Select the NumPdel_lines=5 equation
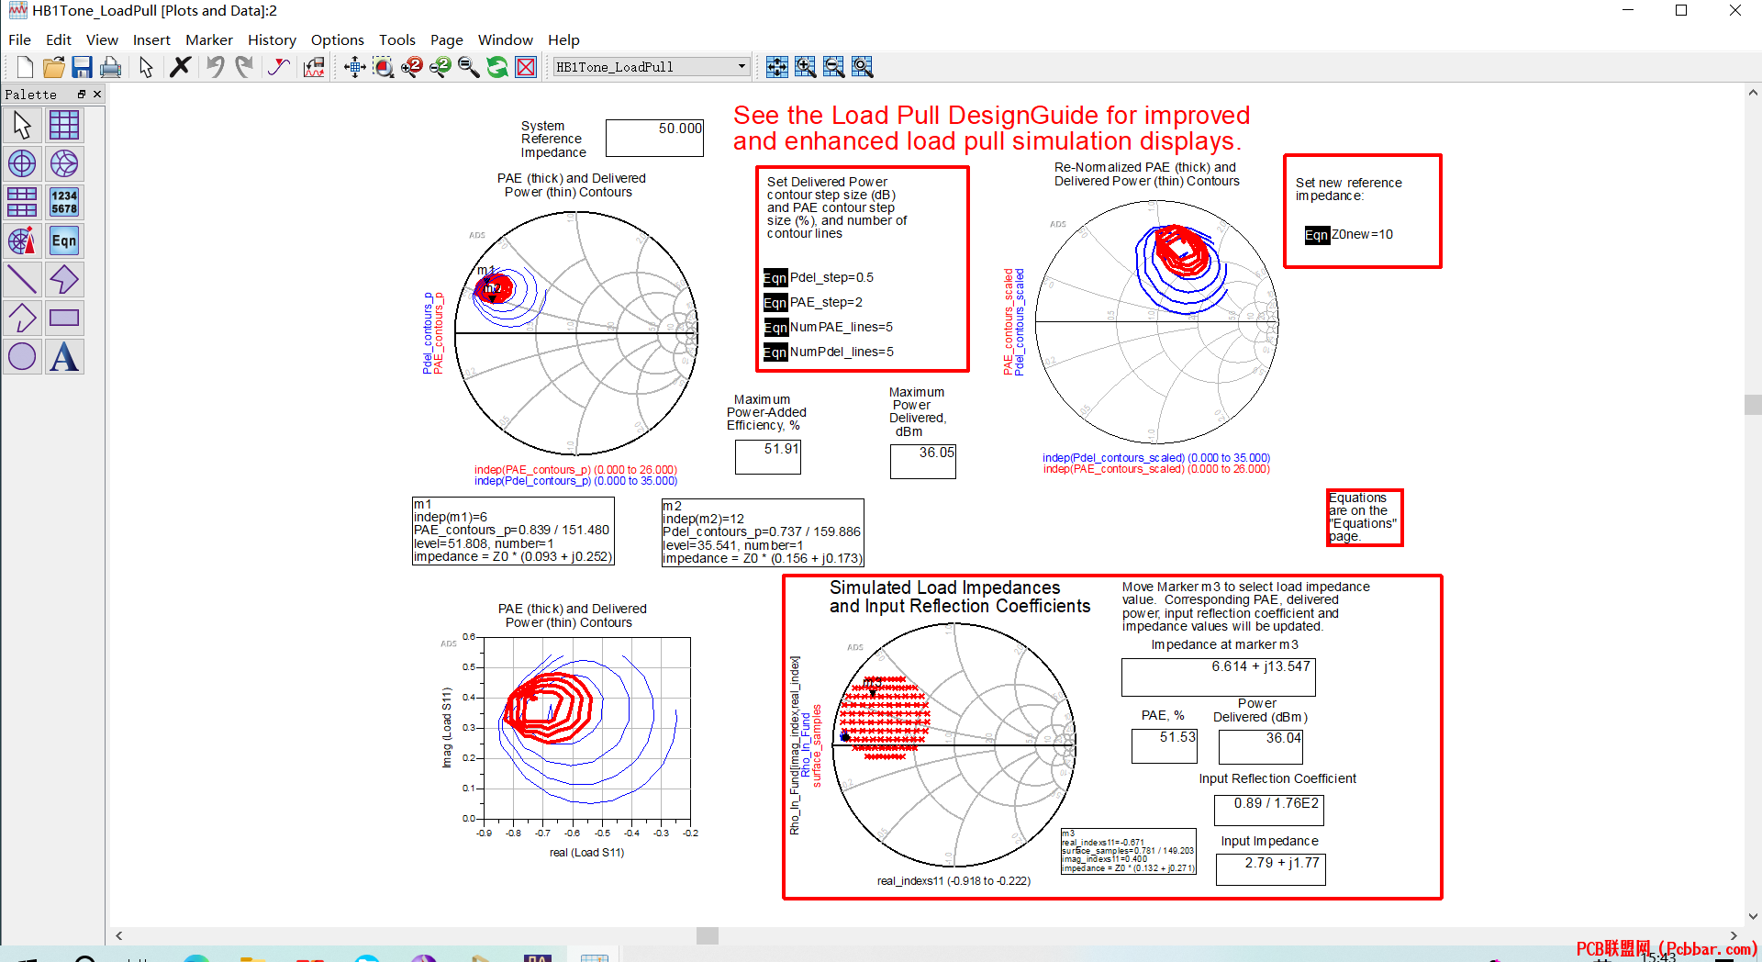Screen dimensions: 1762x962 (x=829, y=352)
